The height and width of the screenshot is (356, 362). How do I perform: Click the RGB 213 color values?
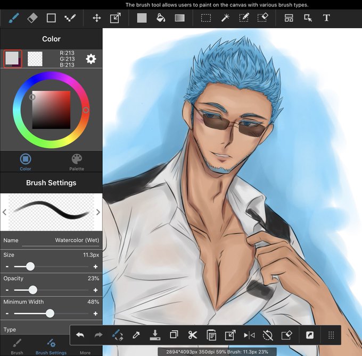click(67, 59)
